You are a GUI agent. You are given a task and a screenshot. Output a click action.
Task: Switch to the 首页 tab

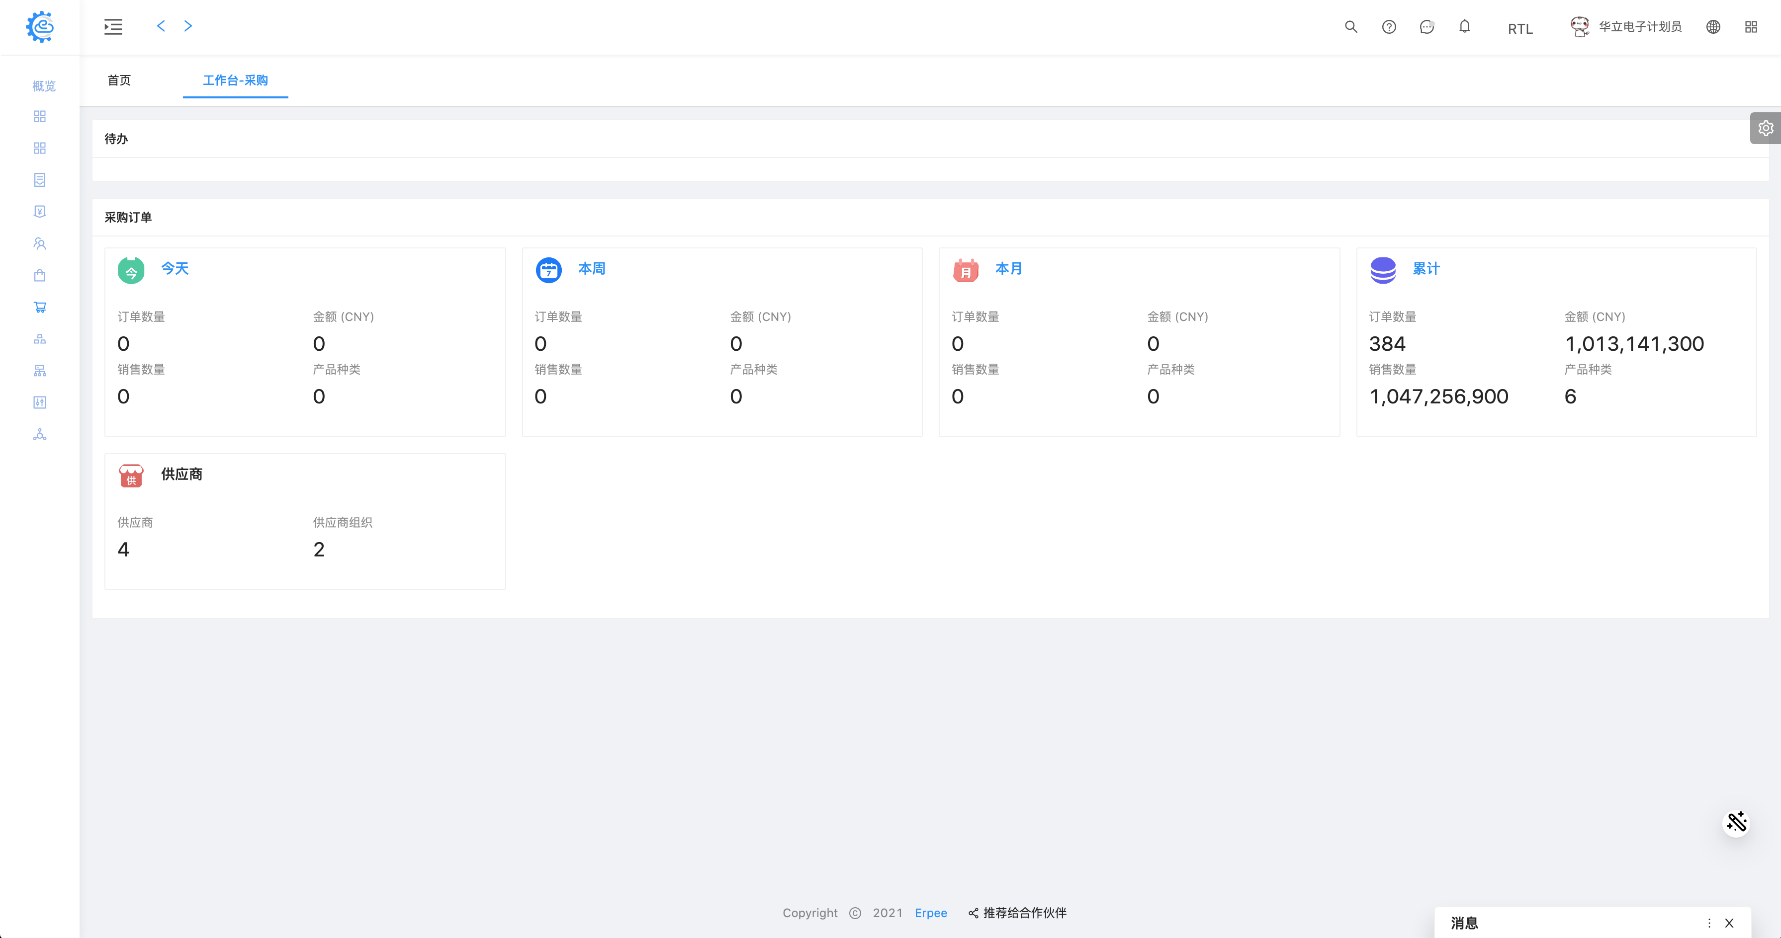tap(119, 80)
